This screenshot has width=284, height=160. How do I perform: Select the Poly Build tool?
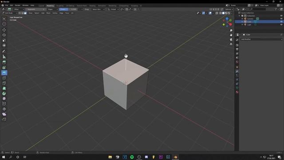(4, 88)
